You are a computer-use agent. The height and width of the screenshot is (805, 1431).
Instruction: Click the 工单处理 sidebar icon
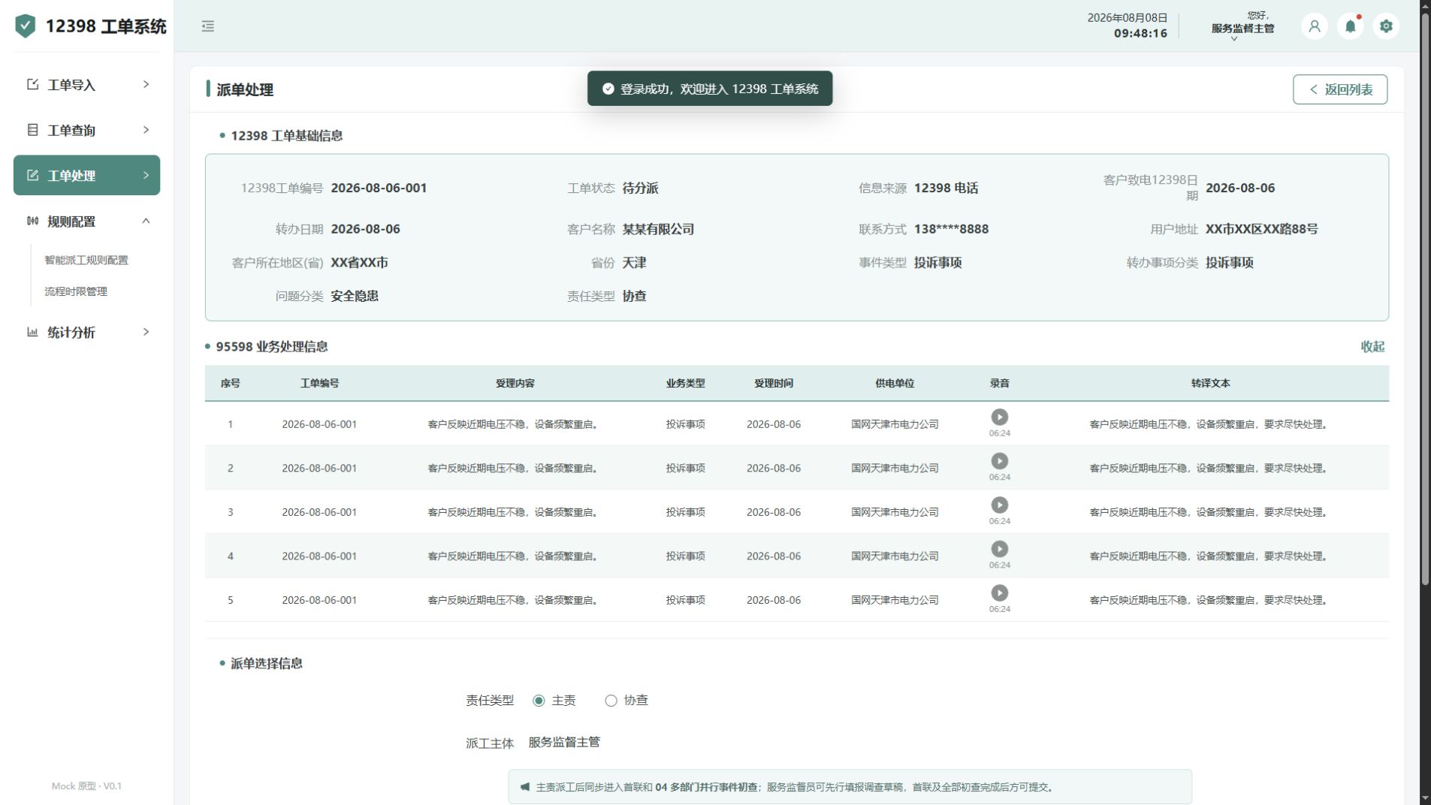[x=32, y=175]
